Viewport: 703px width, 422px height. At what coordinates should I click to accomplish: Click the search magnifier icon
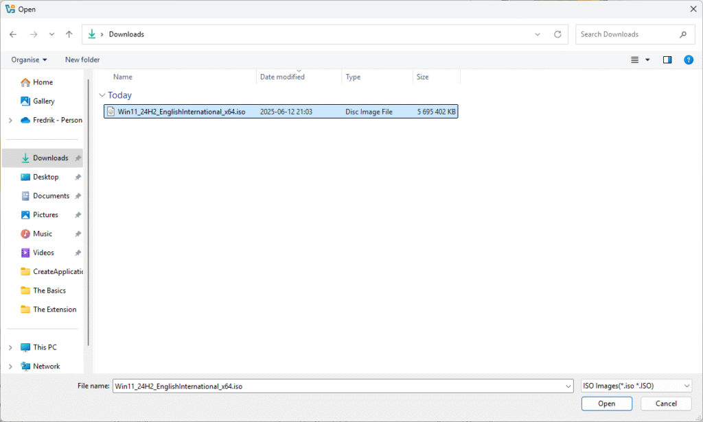[x=683, y=34]
